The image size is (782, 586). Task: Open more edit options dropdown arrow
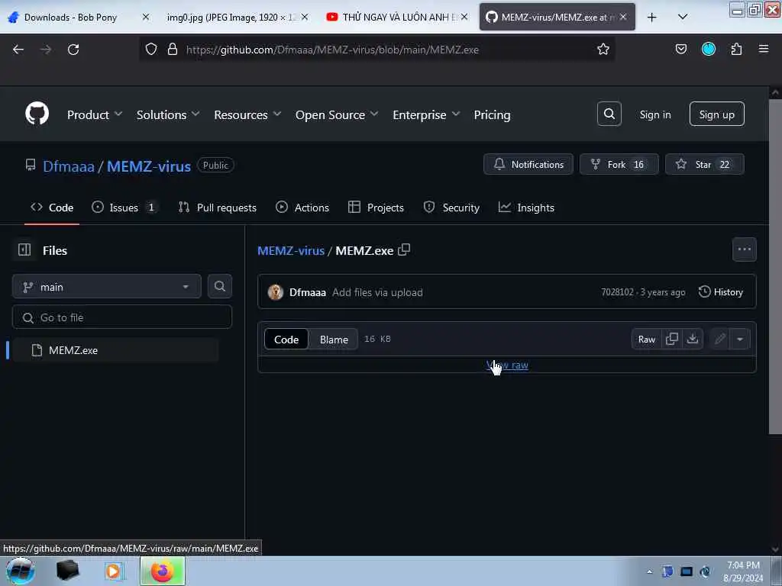(740, 340)
